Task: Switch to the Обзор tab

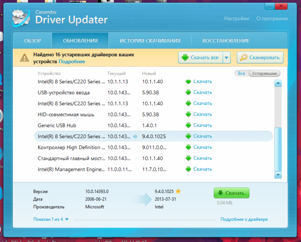Action: coord(33,41)
